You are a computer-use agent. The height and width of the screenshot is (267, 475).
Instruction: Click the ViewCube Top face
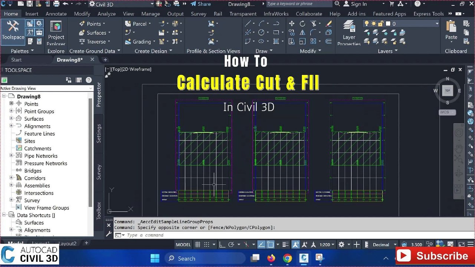pyautogui.click(x=448, y=90)
